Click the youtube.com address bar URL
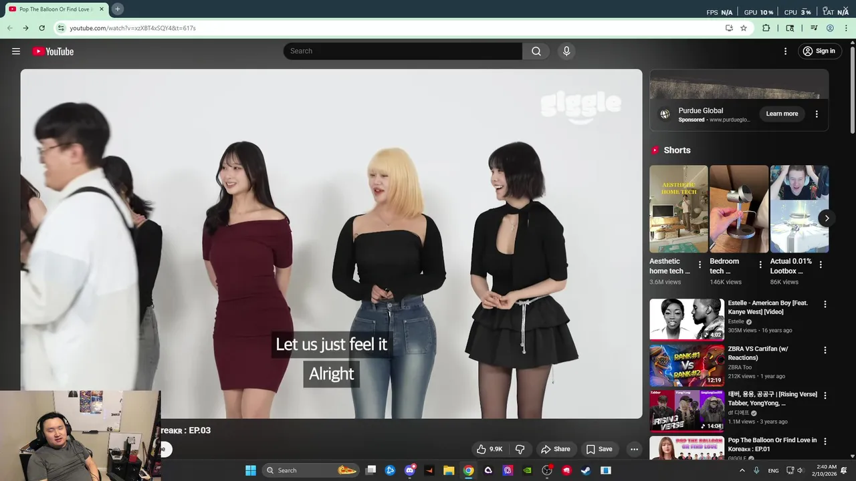The image size is (856, 481). pyautogui.click(x=132, y=28)
